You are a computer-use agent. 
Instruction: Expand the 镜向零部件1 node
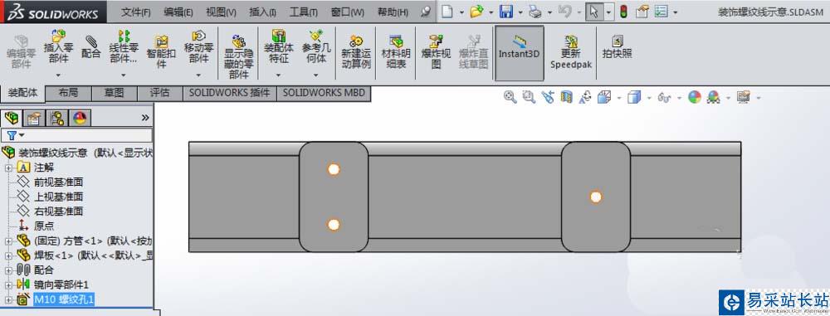pyautogui.click(x=8, y=284)
